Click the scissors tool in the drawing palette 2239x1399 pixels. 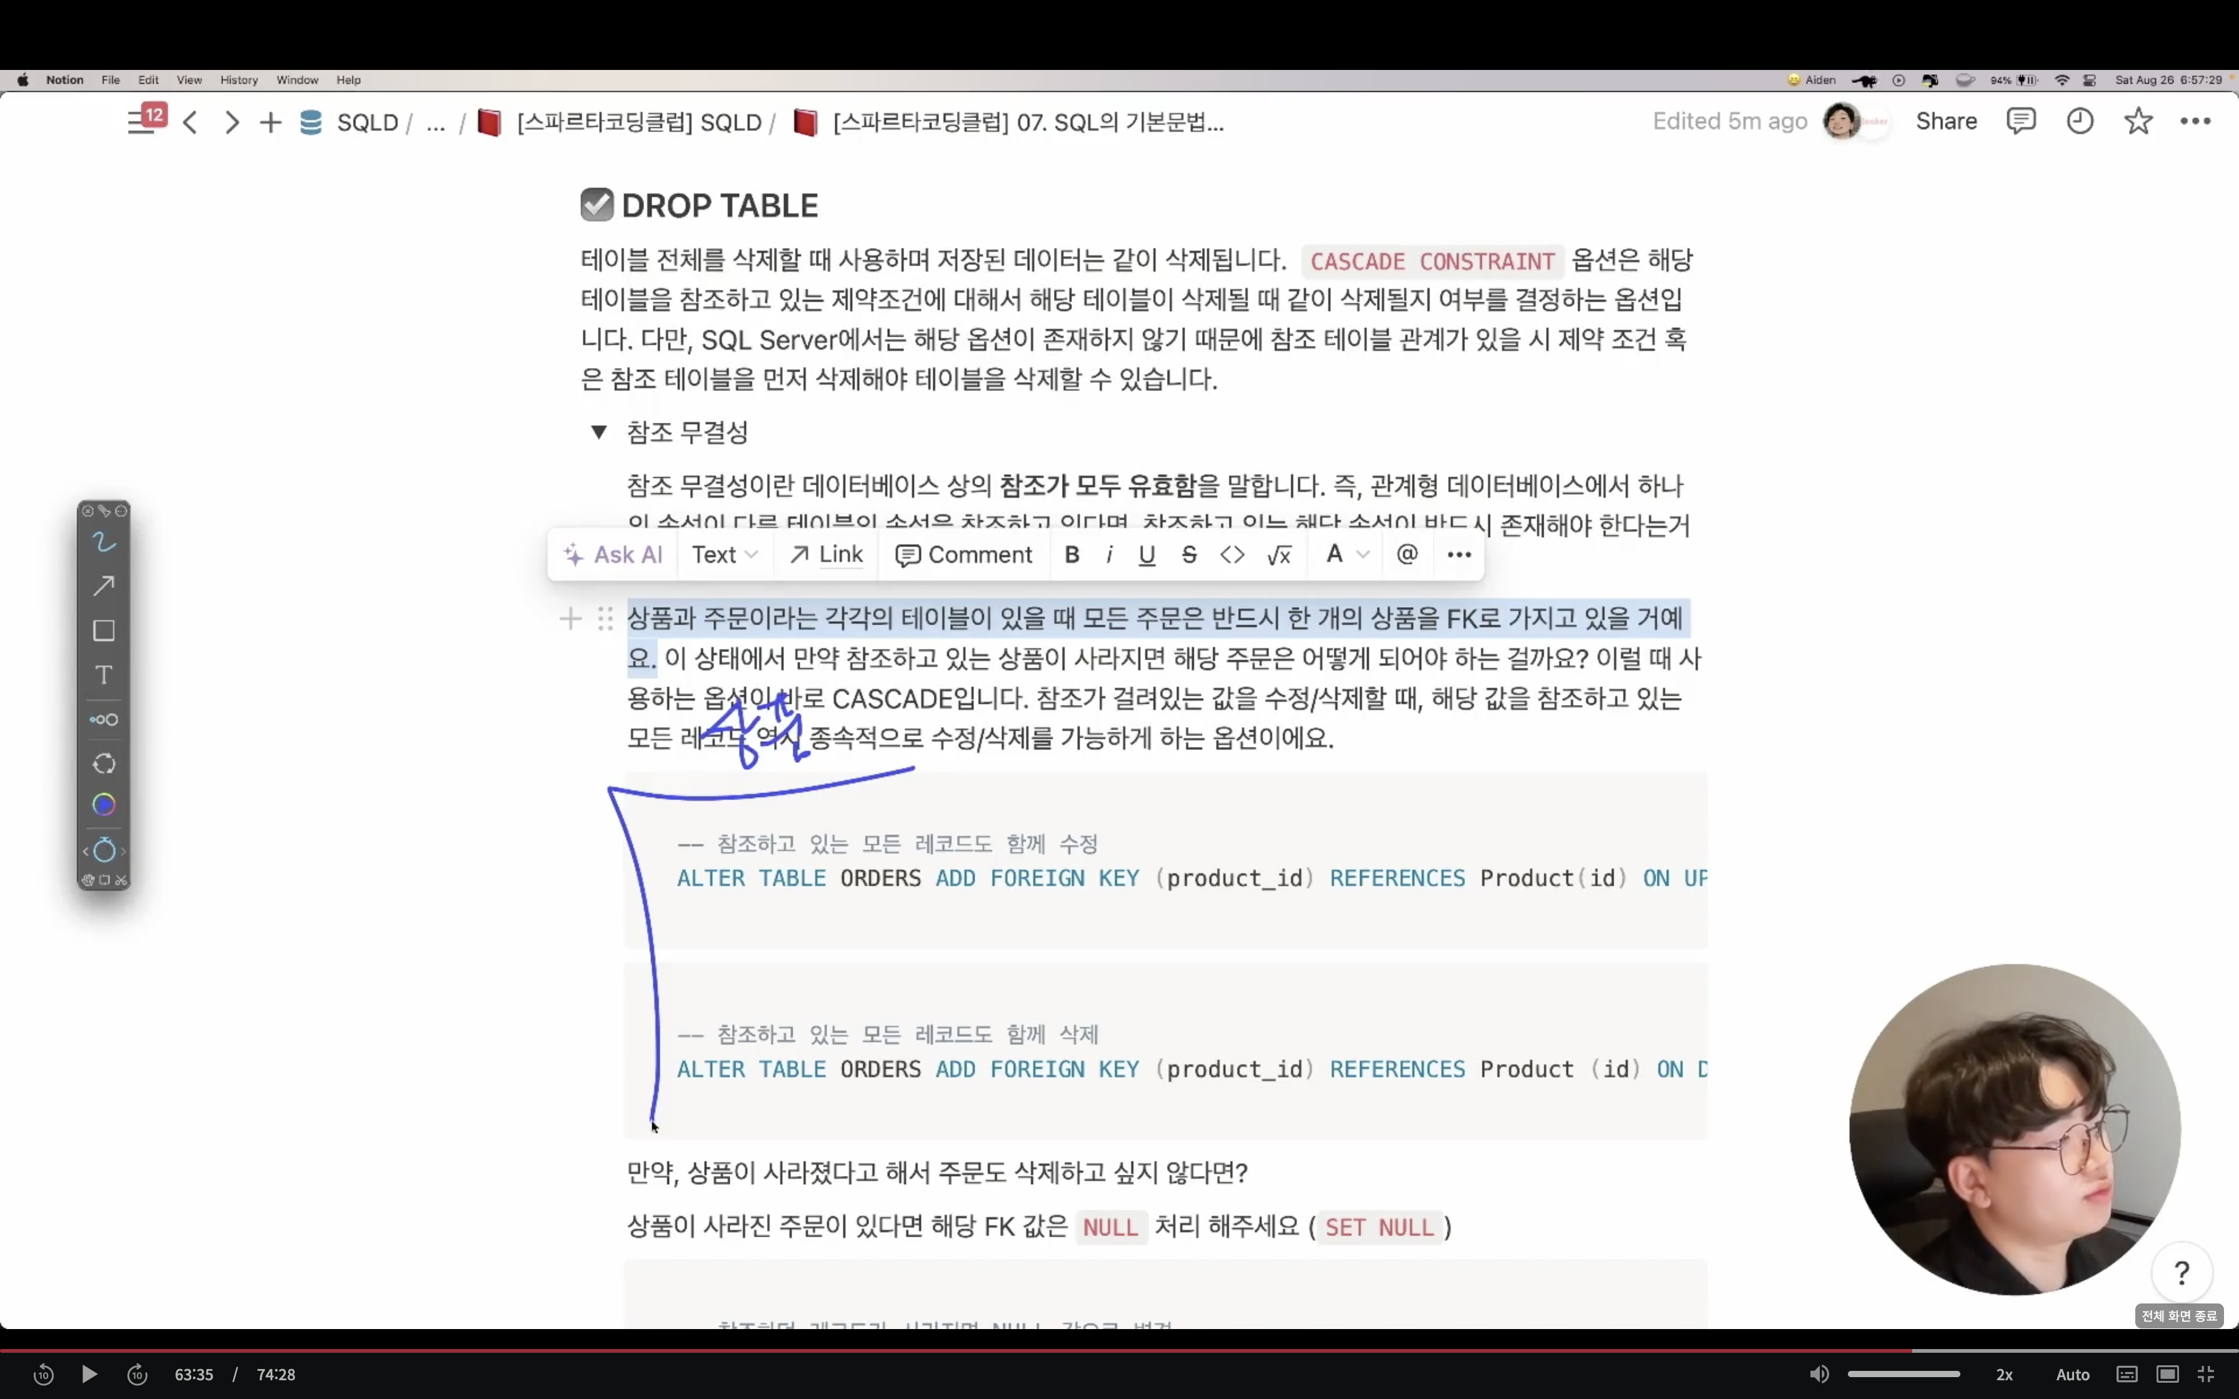(121, 880)
